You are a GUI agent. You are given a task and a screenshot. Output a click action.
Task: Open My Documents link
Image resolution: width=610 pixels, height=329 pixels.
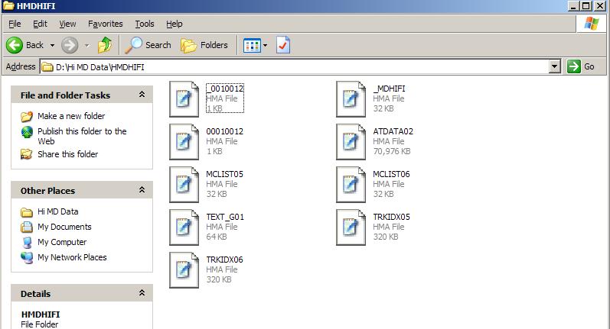click(x=64, y=227)
